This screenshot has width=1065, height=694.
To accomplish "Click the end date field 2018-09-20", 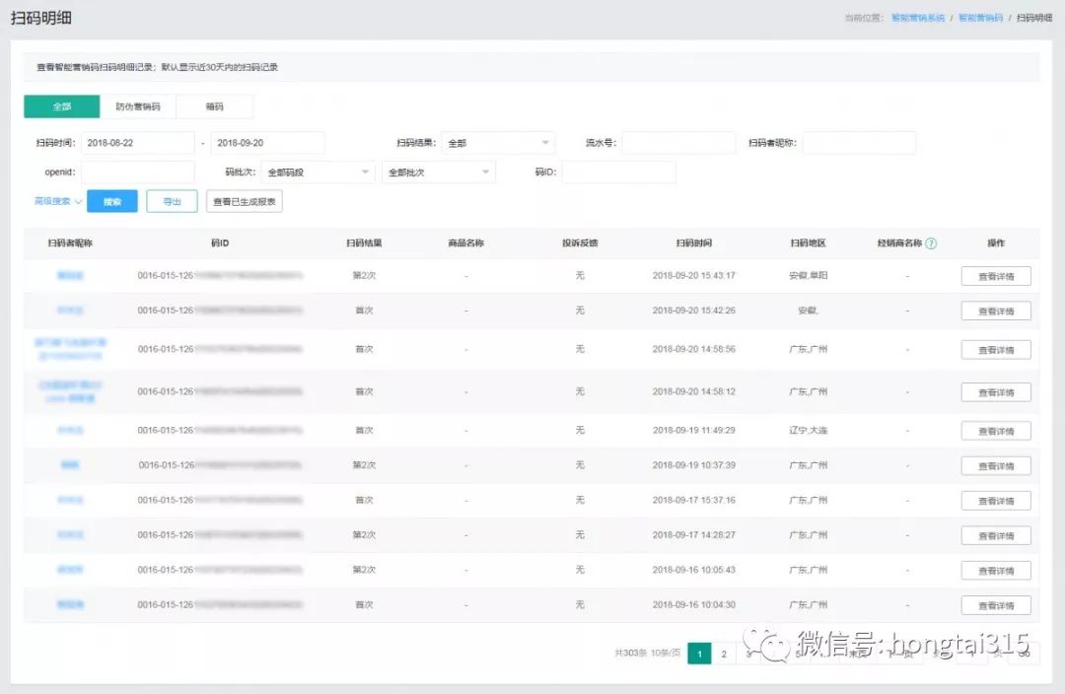I will point(267,143).
